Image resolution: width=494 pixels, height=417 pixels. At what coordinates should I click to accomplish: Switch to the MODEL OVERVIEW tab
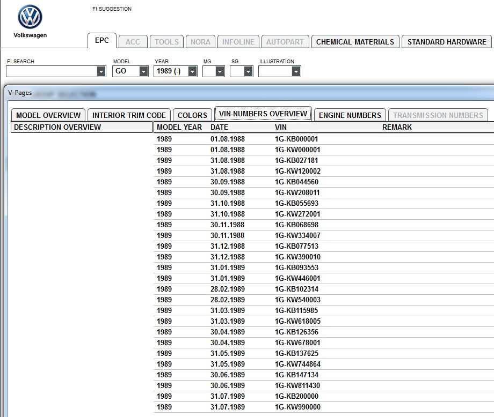48,115
